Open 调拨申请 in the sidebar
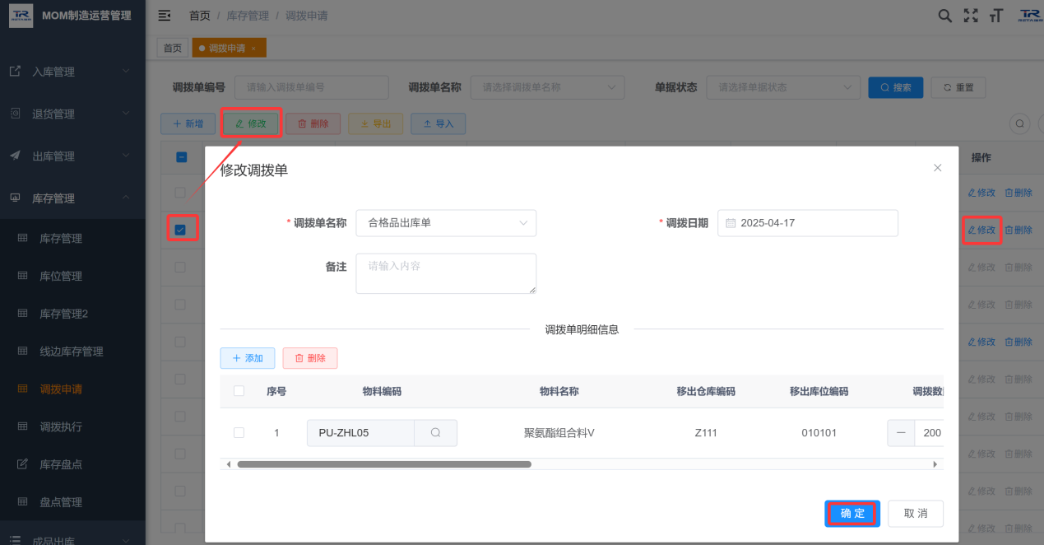 (x=61, y=389)
